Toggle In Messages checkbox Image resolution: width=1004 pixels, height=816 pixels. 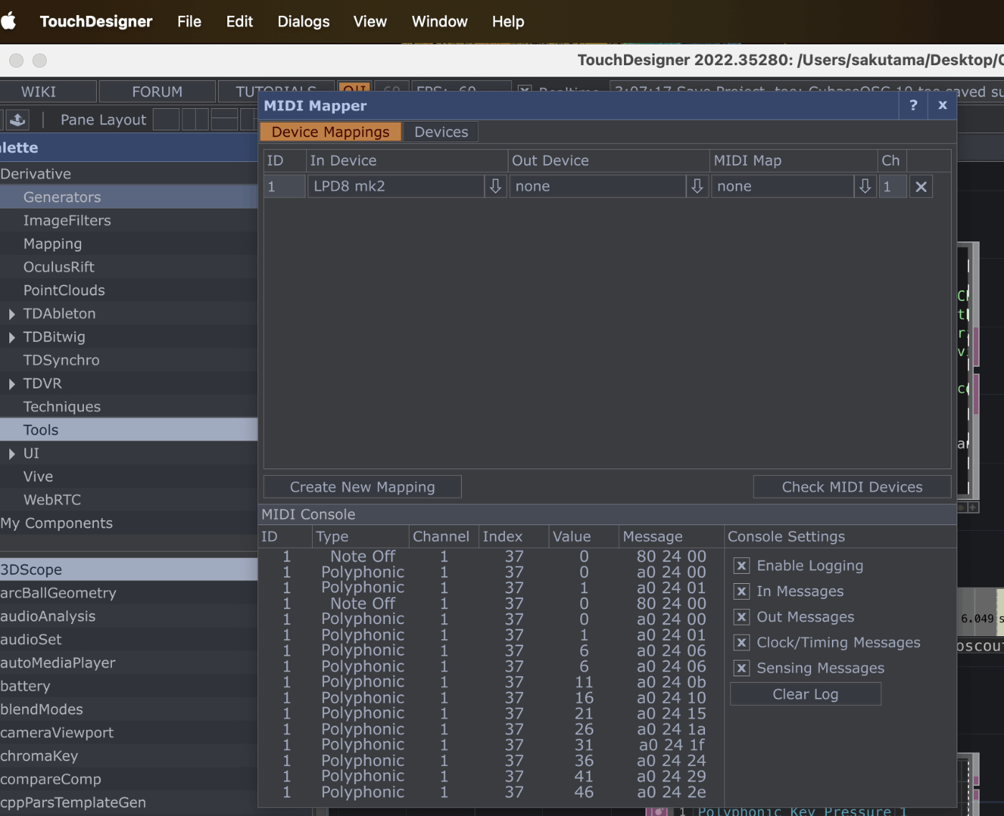tap(742, 592)
